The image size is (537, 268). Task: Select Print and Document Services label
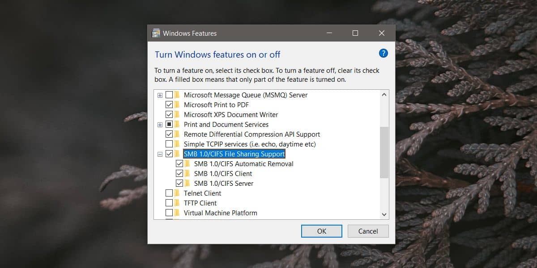[x=226, y=124]
